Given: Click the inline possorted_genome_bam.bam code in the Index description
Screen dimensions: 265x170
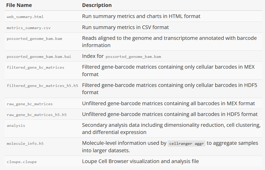Looking at the screenshot, I should 133,57.
